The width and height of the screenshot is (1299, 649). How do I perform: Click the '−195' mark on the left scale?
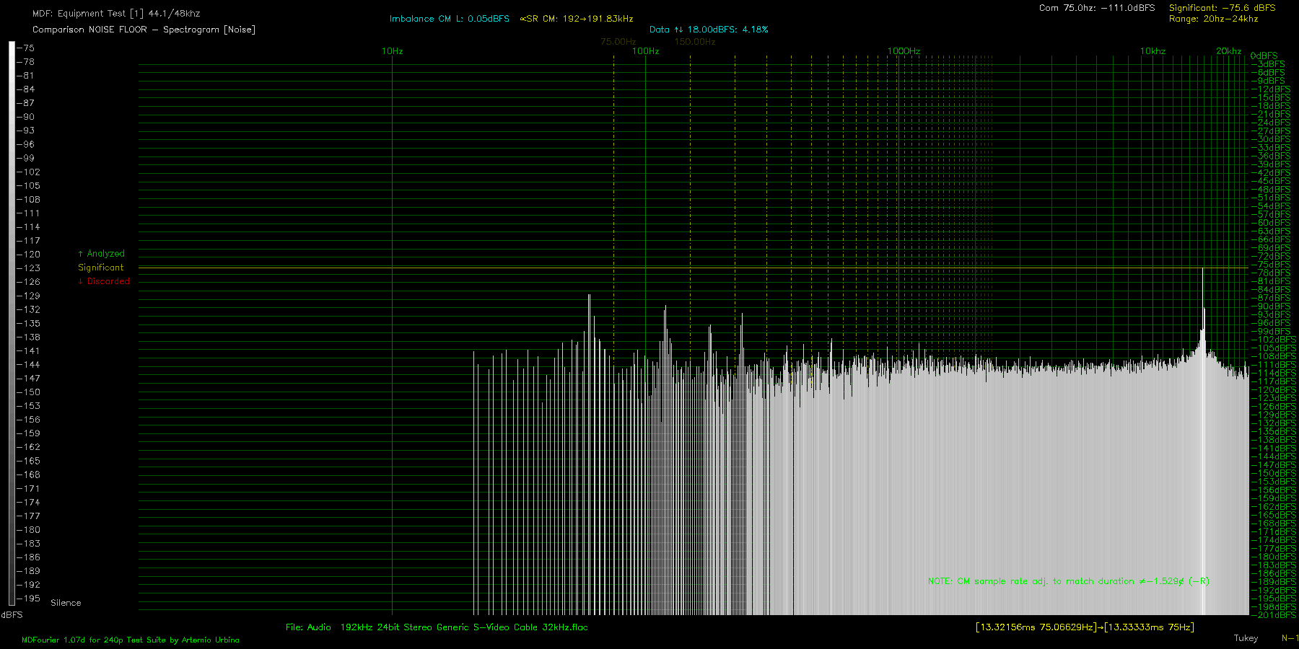coord(30,599)
